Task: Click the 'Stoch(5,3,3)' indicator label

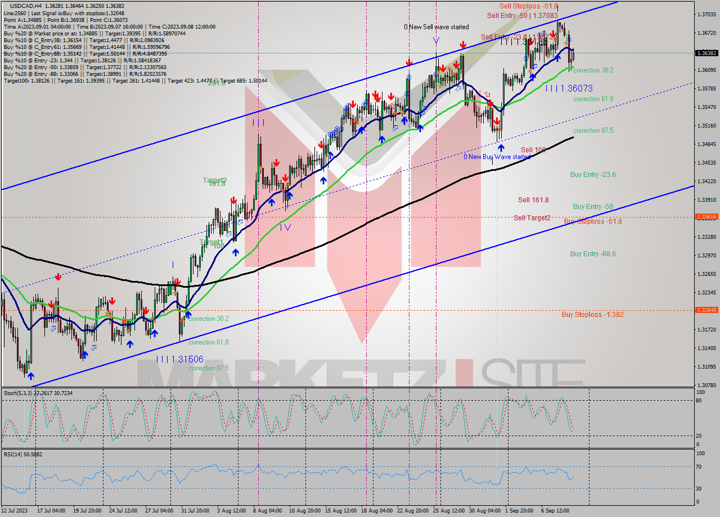Action: [x=38, y=393]
